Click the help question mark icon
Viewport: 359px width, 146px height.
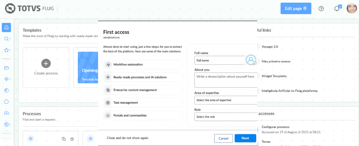(x=321, y=8)
